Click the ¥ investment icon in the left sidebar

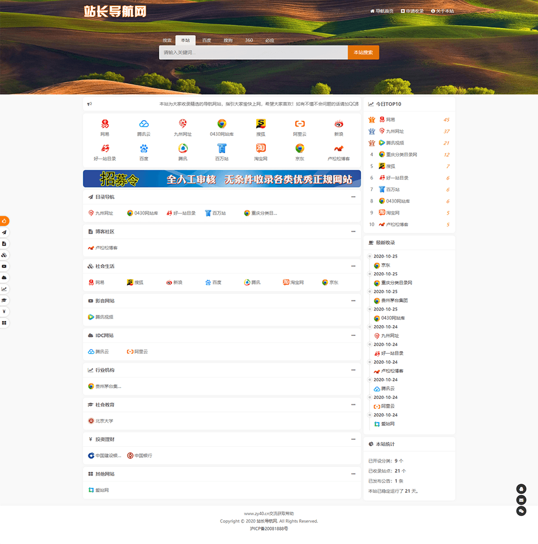[4, 312]
